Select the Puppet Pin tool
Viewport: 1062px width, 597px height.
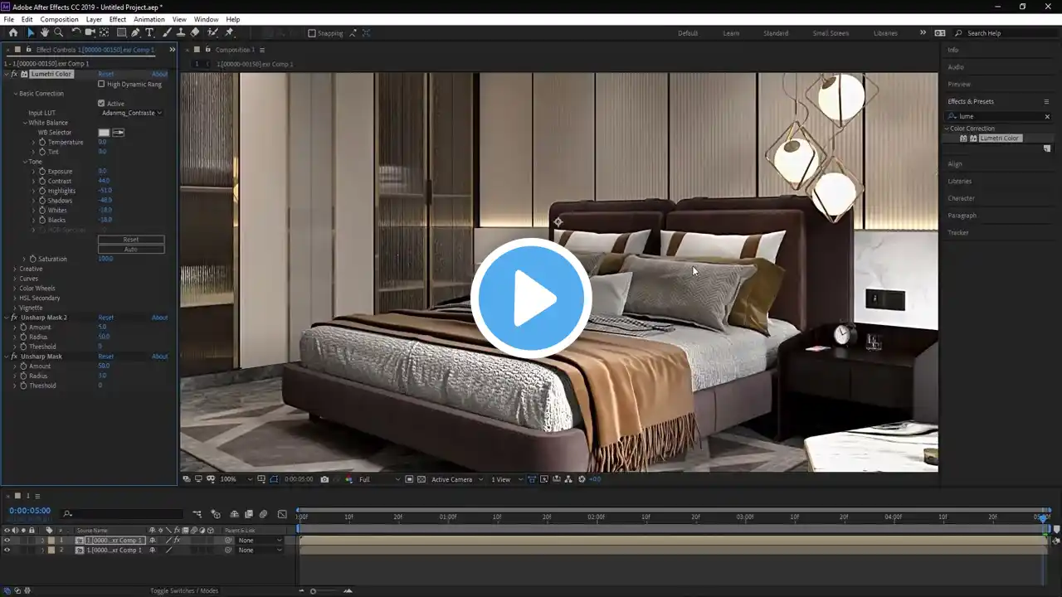point(229,33)
